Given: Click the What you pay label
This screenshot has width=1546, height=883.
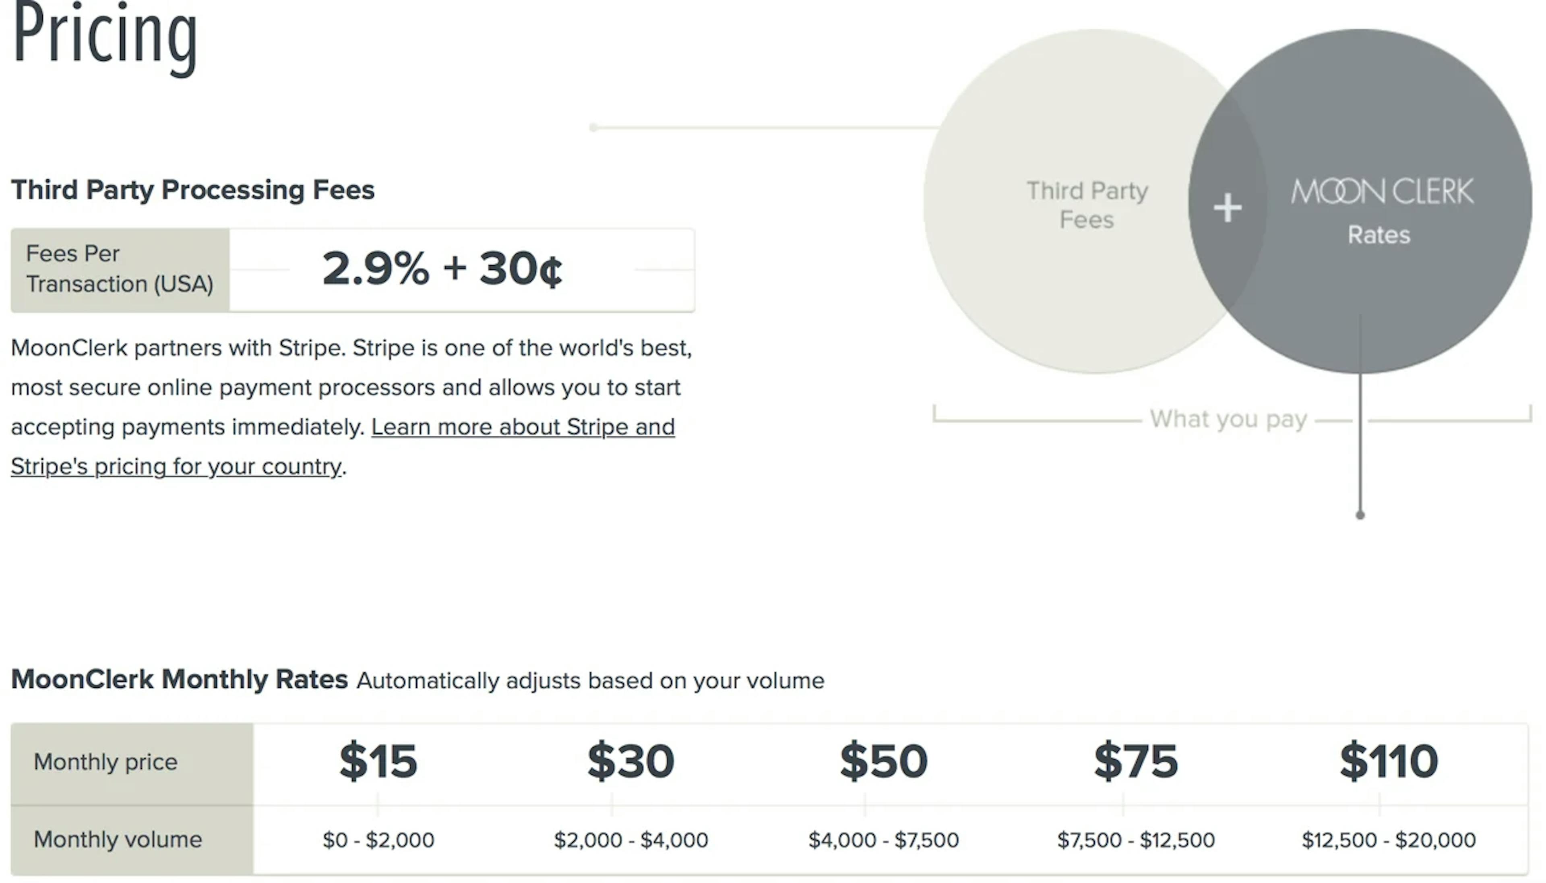Looking at the screenshot, I should coord(1228,419).
